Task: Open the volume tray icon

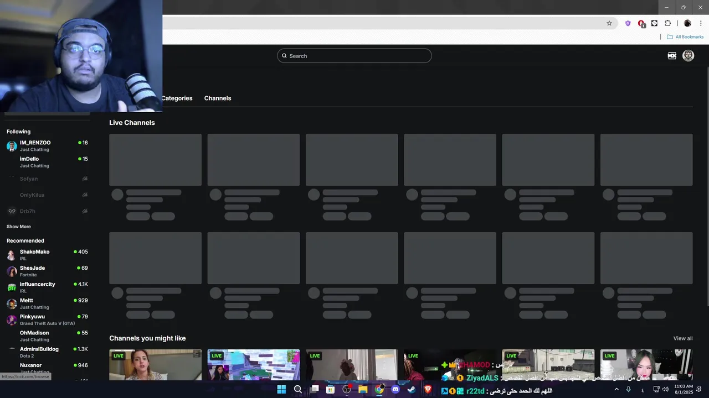Action: coord(665,389)
